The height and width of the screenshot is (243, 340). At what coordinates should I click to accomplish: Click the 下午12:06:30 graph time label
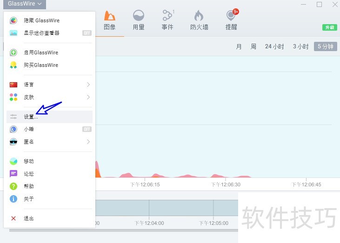226,185
